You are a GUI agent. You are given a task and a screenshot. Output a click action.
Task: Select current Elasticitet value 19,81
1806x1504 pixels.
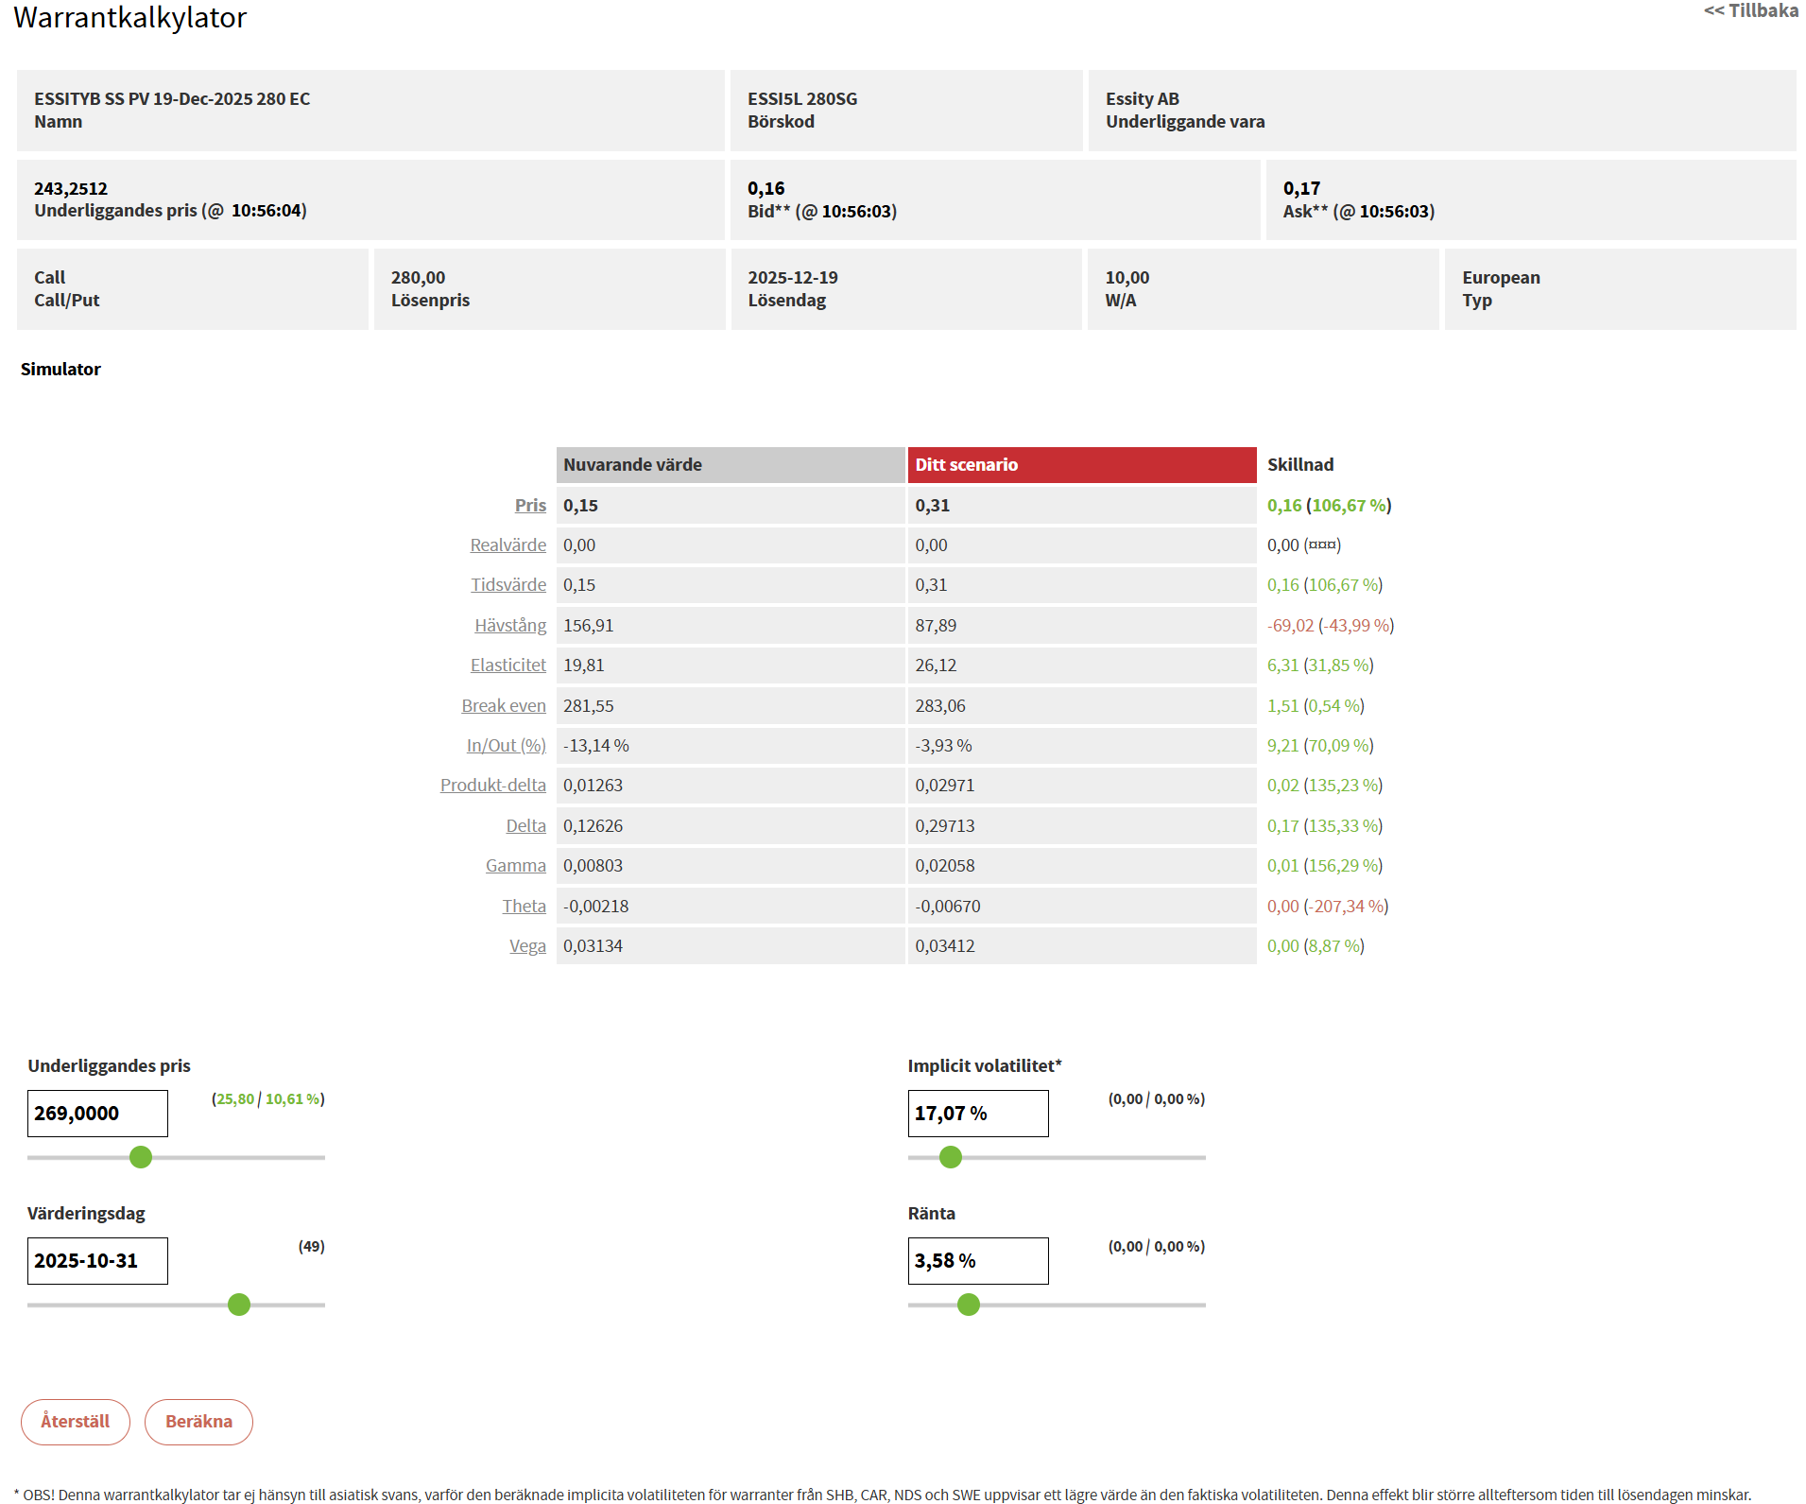[x=583, y=665]
